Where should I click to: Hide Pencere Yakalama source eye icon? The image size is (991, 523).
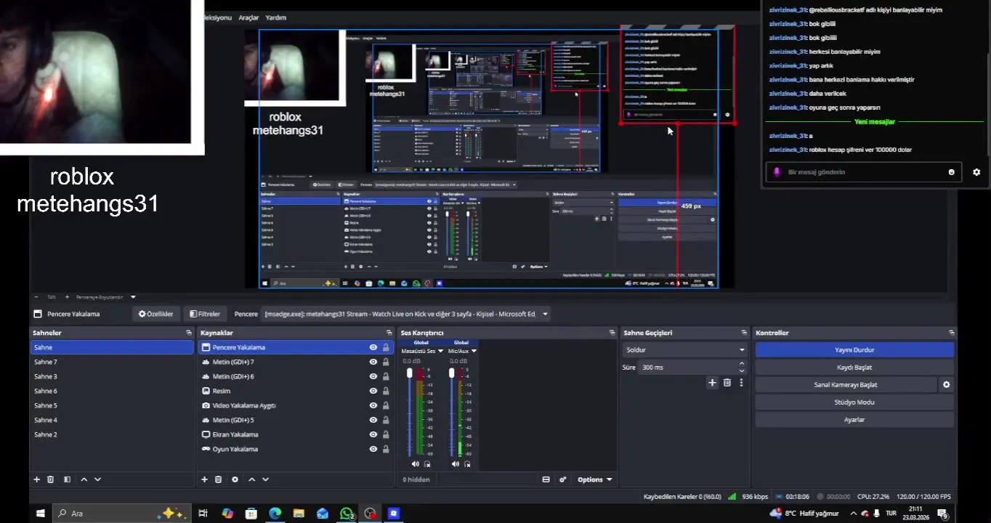point(373,348)
